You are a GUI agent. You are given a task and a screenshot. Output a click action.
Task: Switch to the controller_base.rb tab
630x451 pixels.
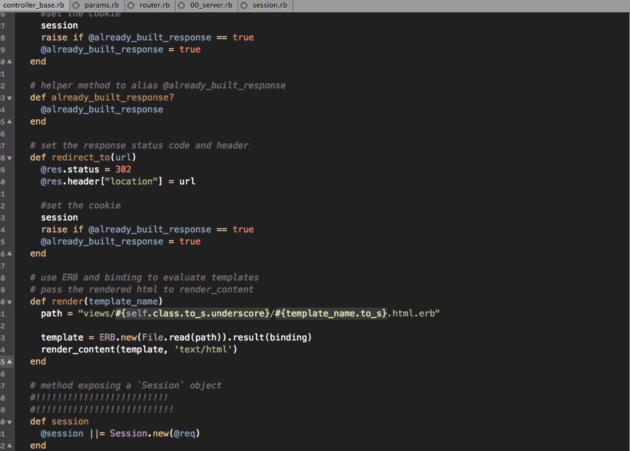33,6
